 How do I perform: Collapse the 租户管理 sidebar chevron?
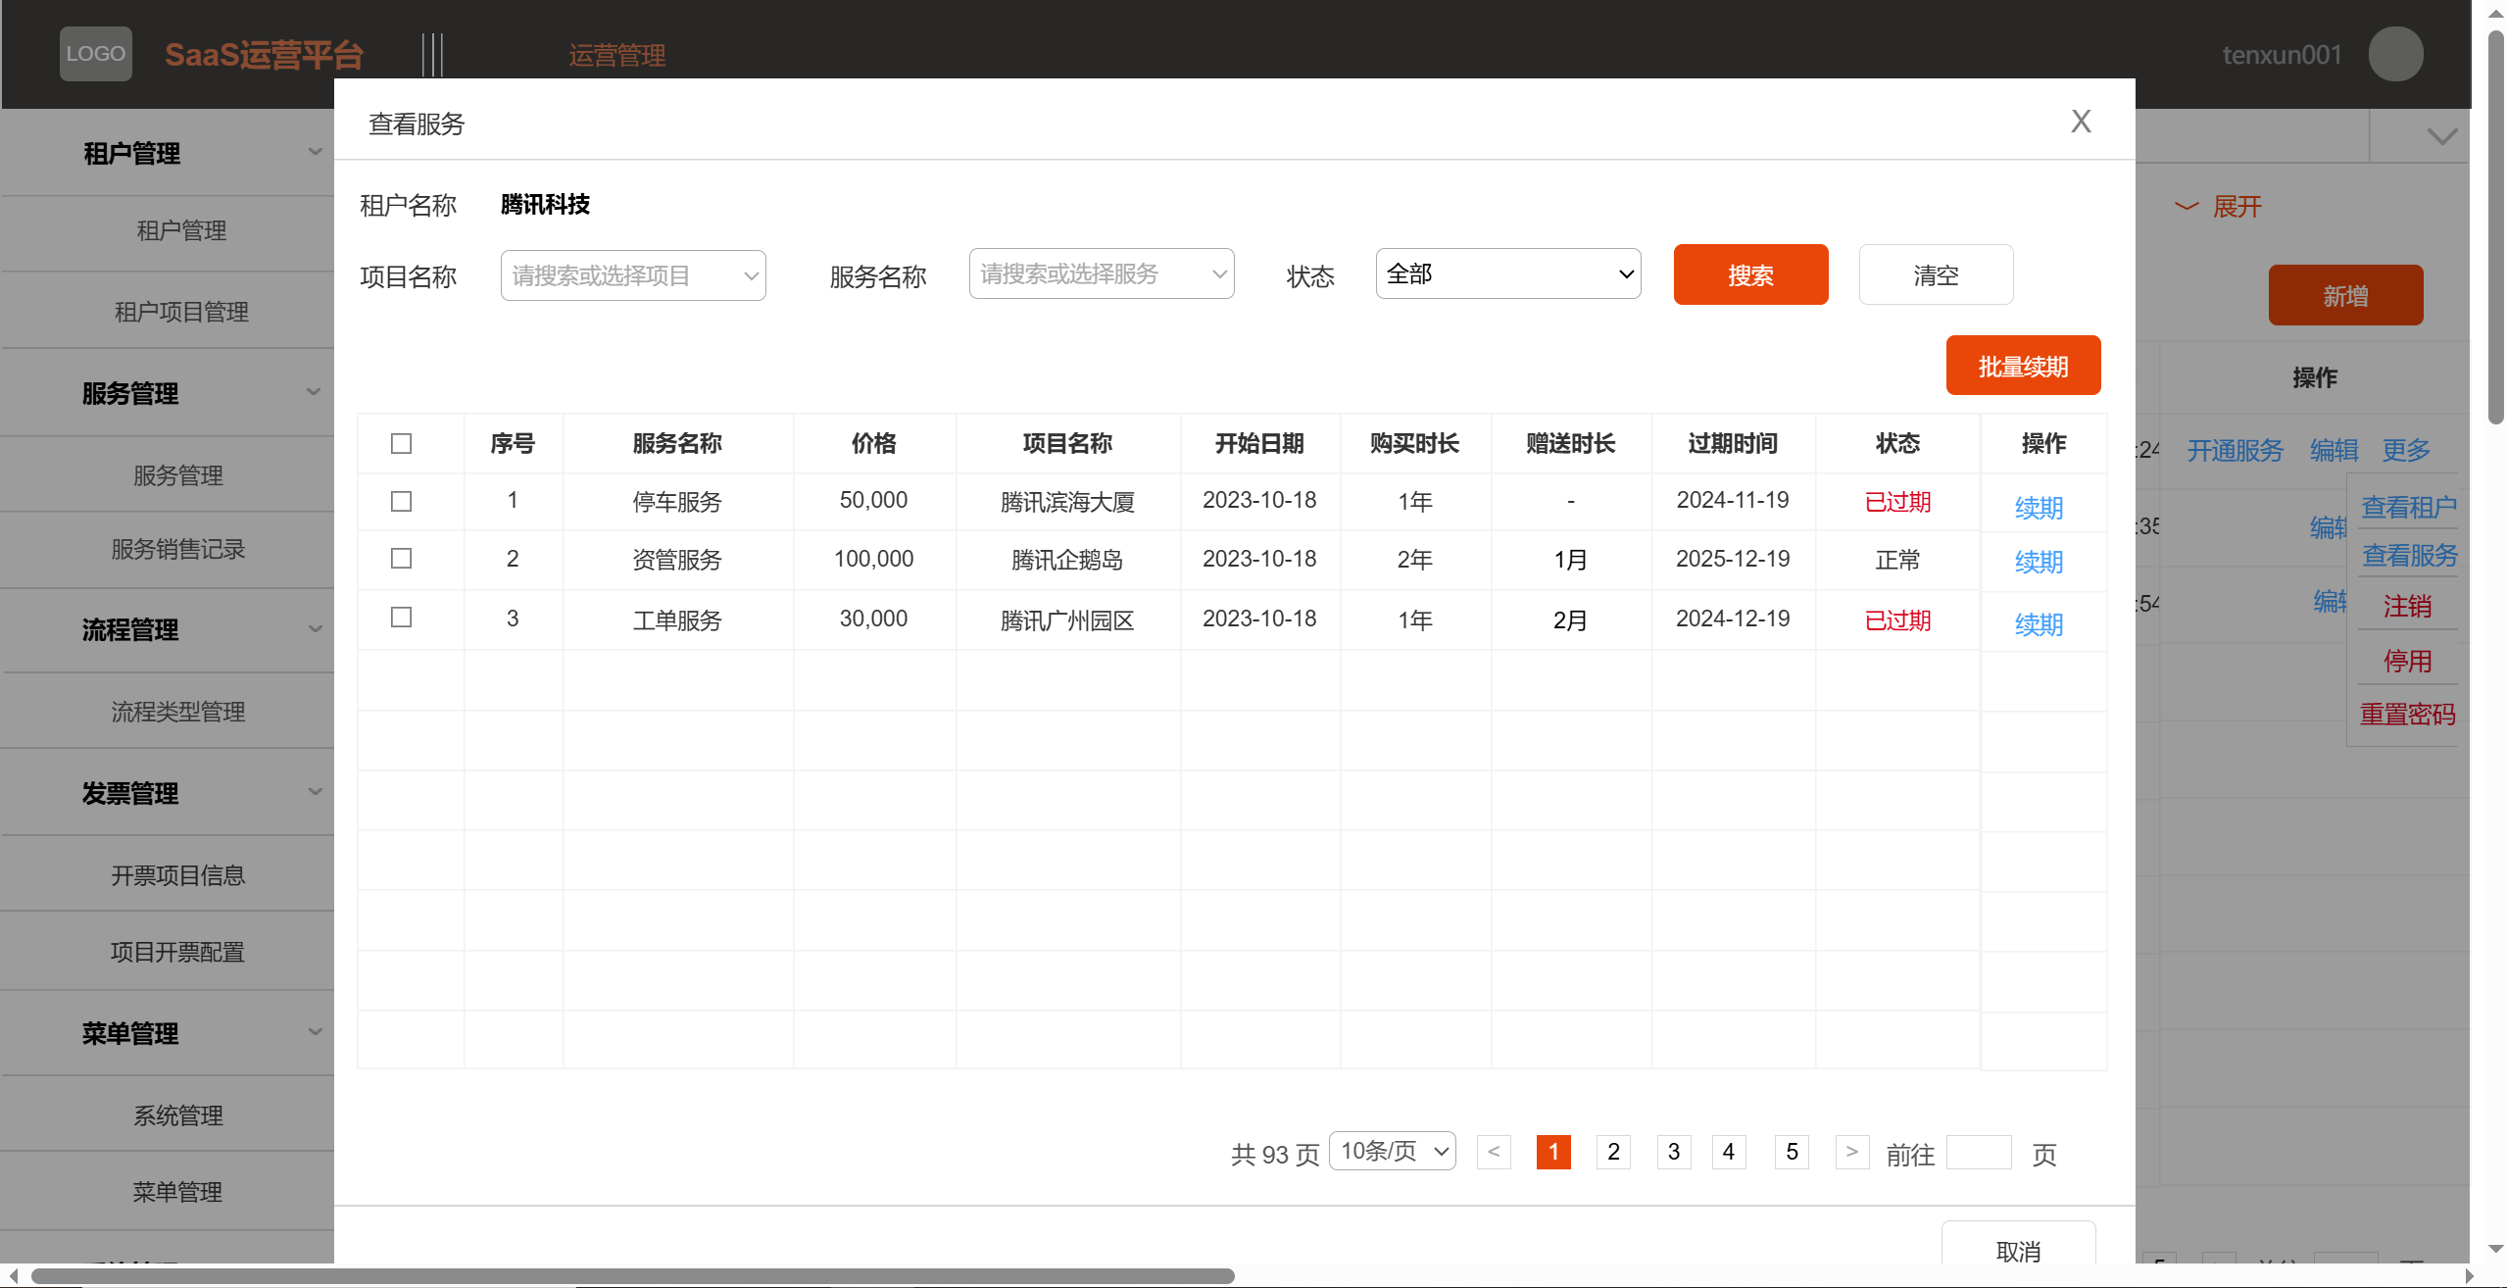(x=315, y=152)
